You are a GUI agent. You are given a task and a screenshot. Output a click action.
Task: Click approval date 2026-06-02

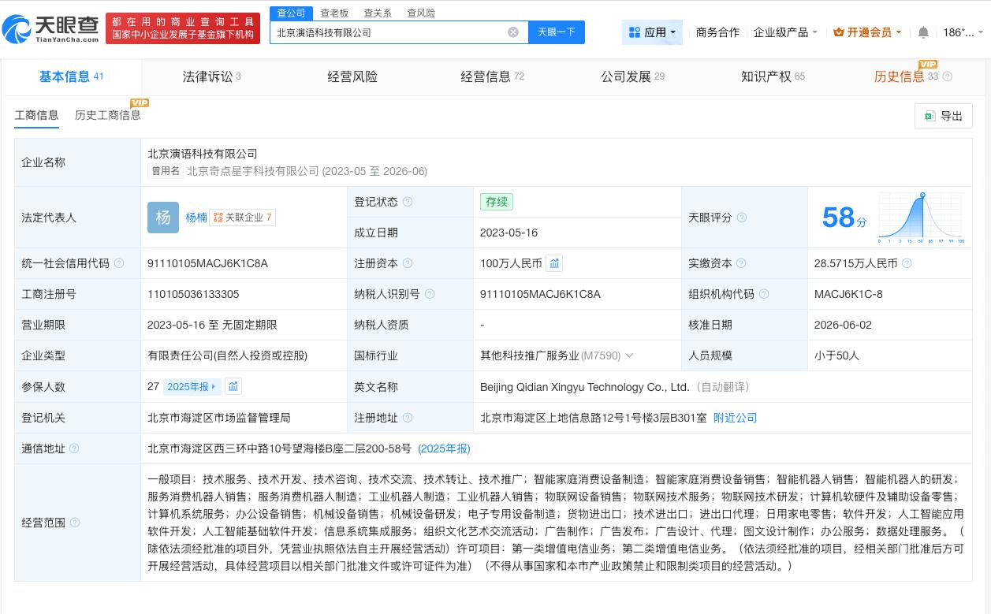pyautogui.click(x=843, y=325)
